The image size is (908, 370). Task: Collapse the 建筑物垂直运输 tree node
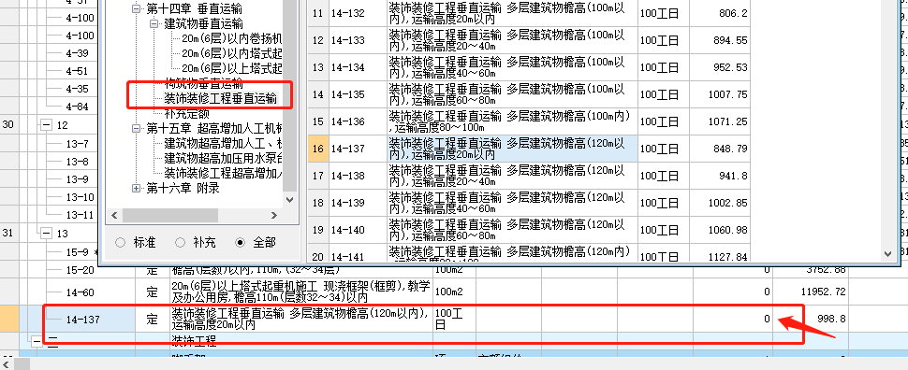[x=154, y=24]
